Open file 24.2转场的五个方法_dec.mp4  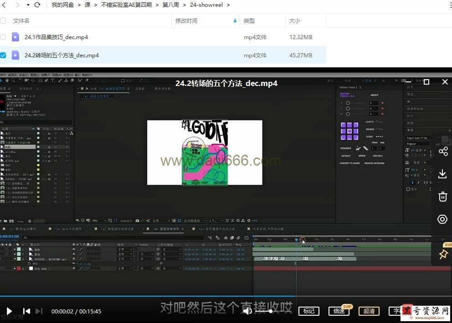[x=62, y=55]
